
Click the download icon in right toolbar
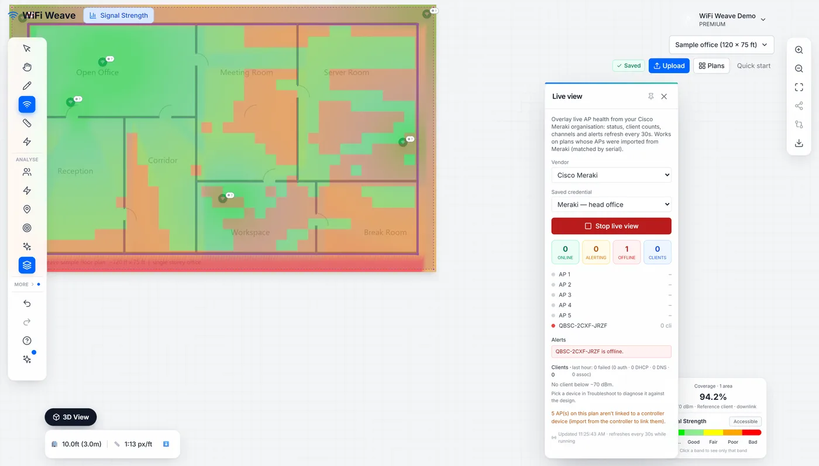click(x=799, y=143)
